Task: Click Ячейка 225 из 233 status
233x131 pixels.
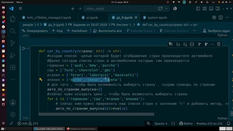Action: [209, 123]
